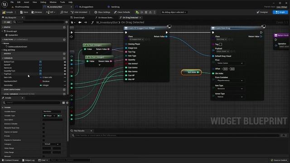Check the Tag box on Create Item Drag

[x=221, y=44]
